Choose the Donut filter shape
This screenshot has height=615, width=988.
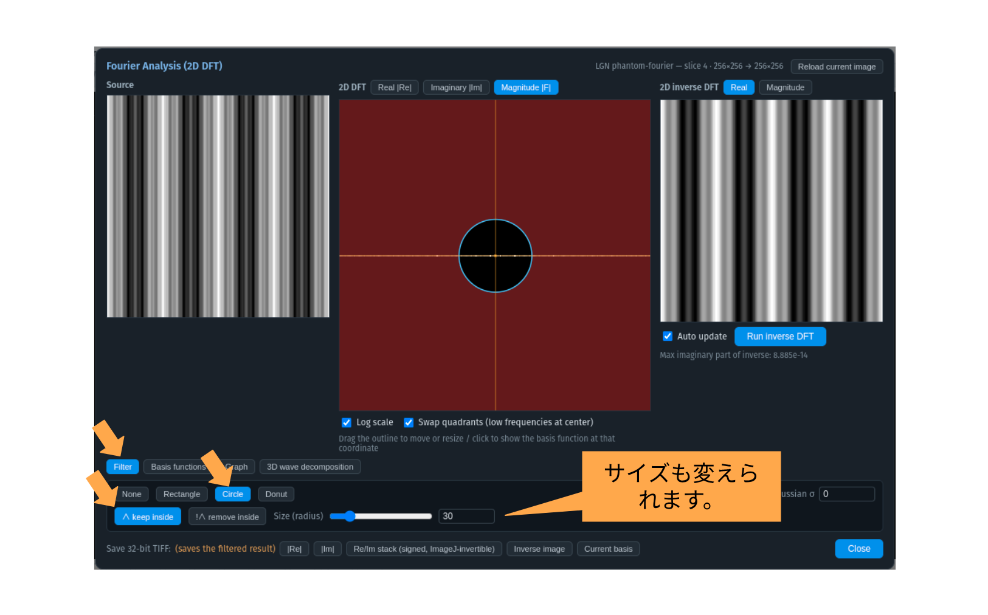click(x=276, y=494)
